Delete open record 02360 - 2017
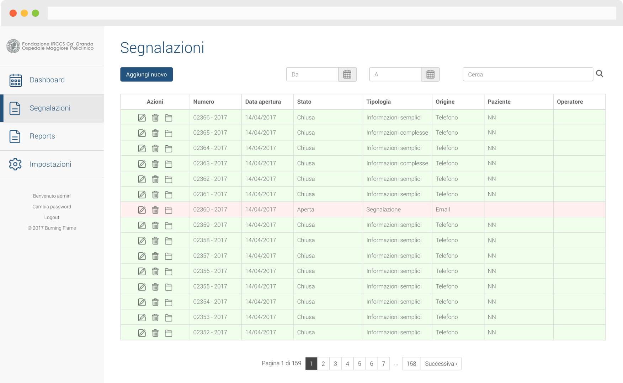The image size is (623, 383). [x=155, y=210]
